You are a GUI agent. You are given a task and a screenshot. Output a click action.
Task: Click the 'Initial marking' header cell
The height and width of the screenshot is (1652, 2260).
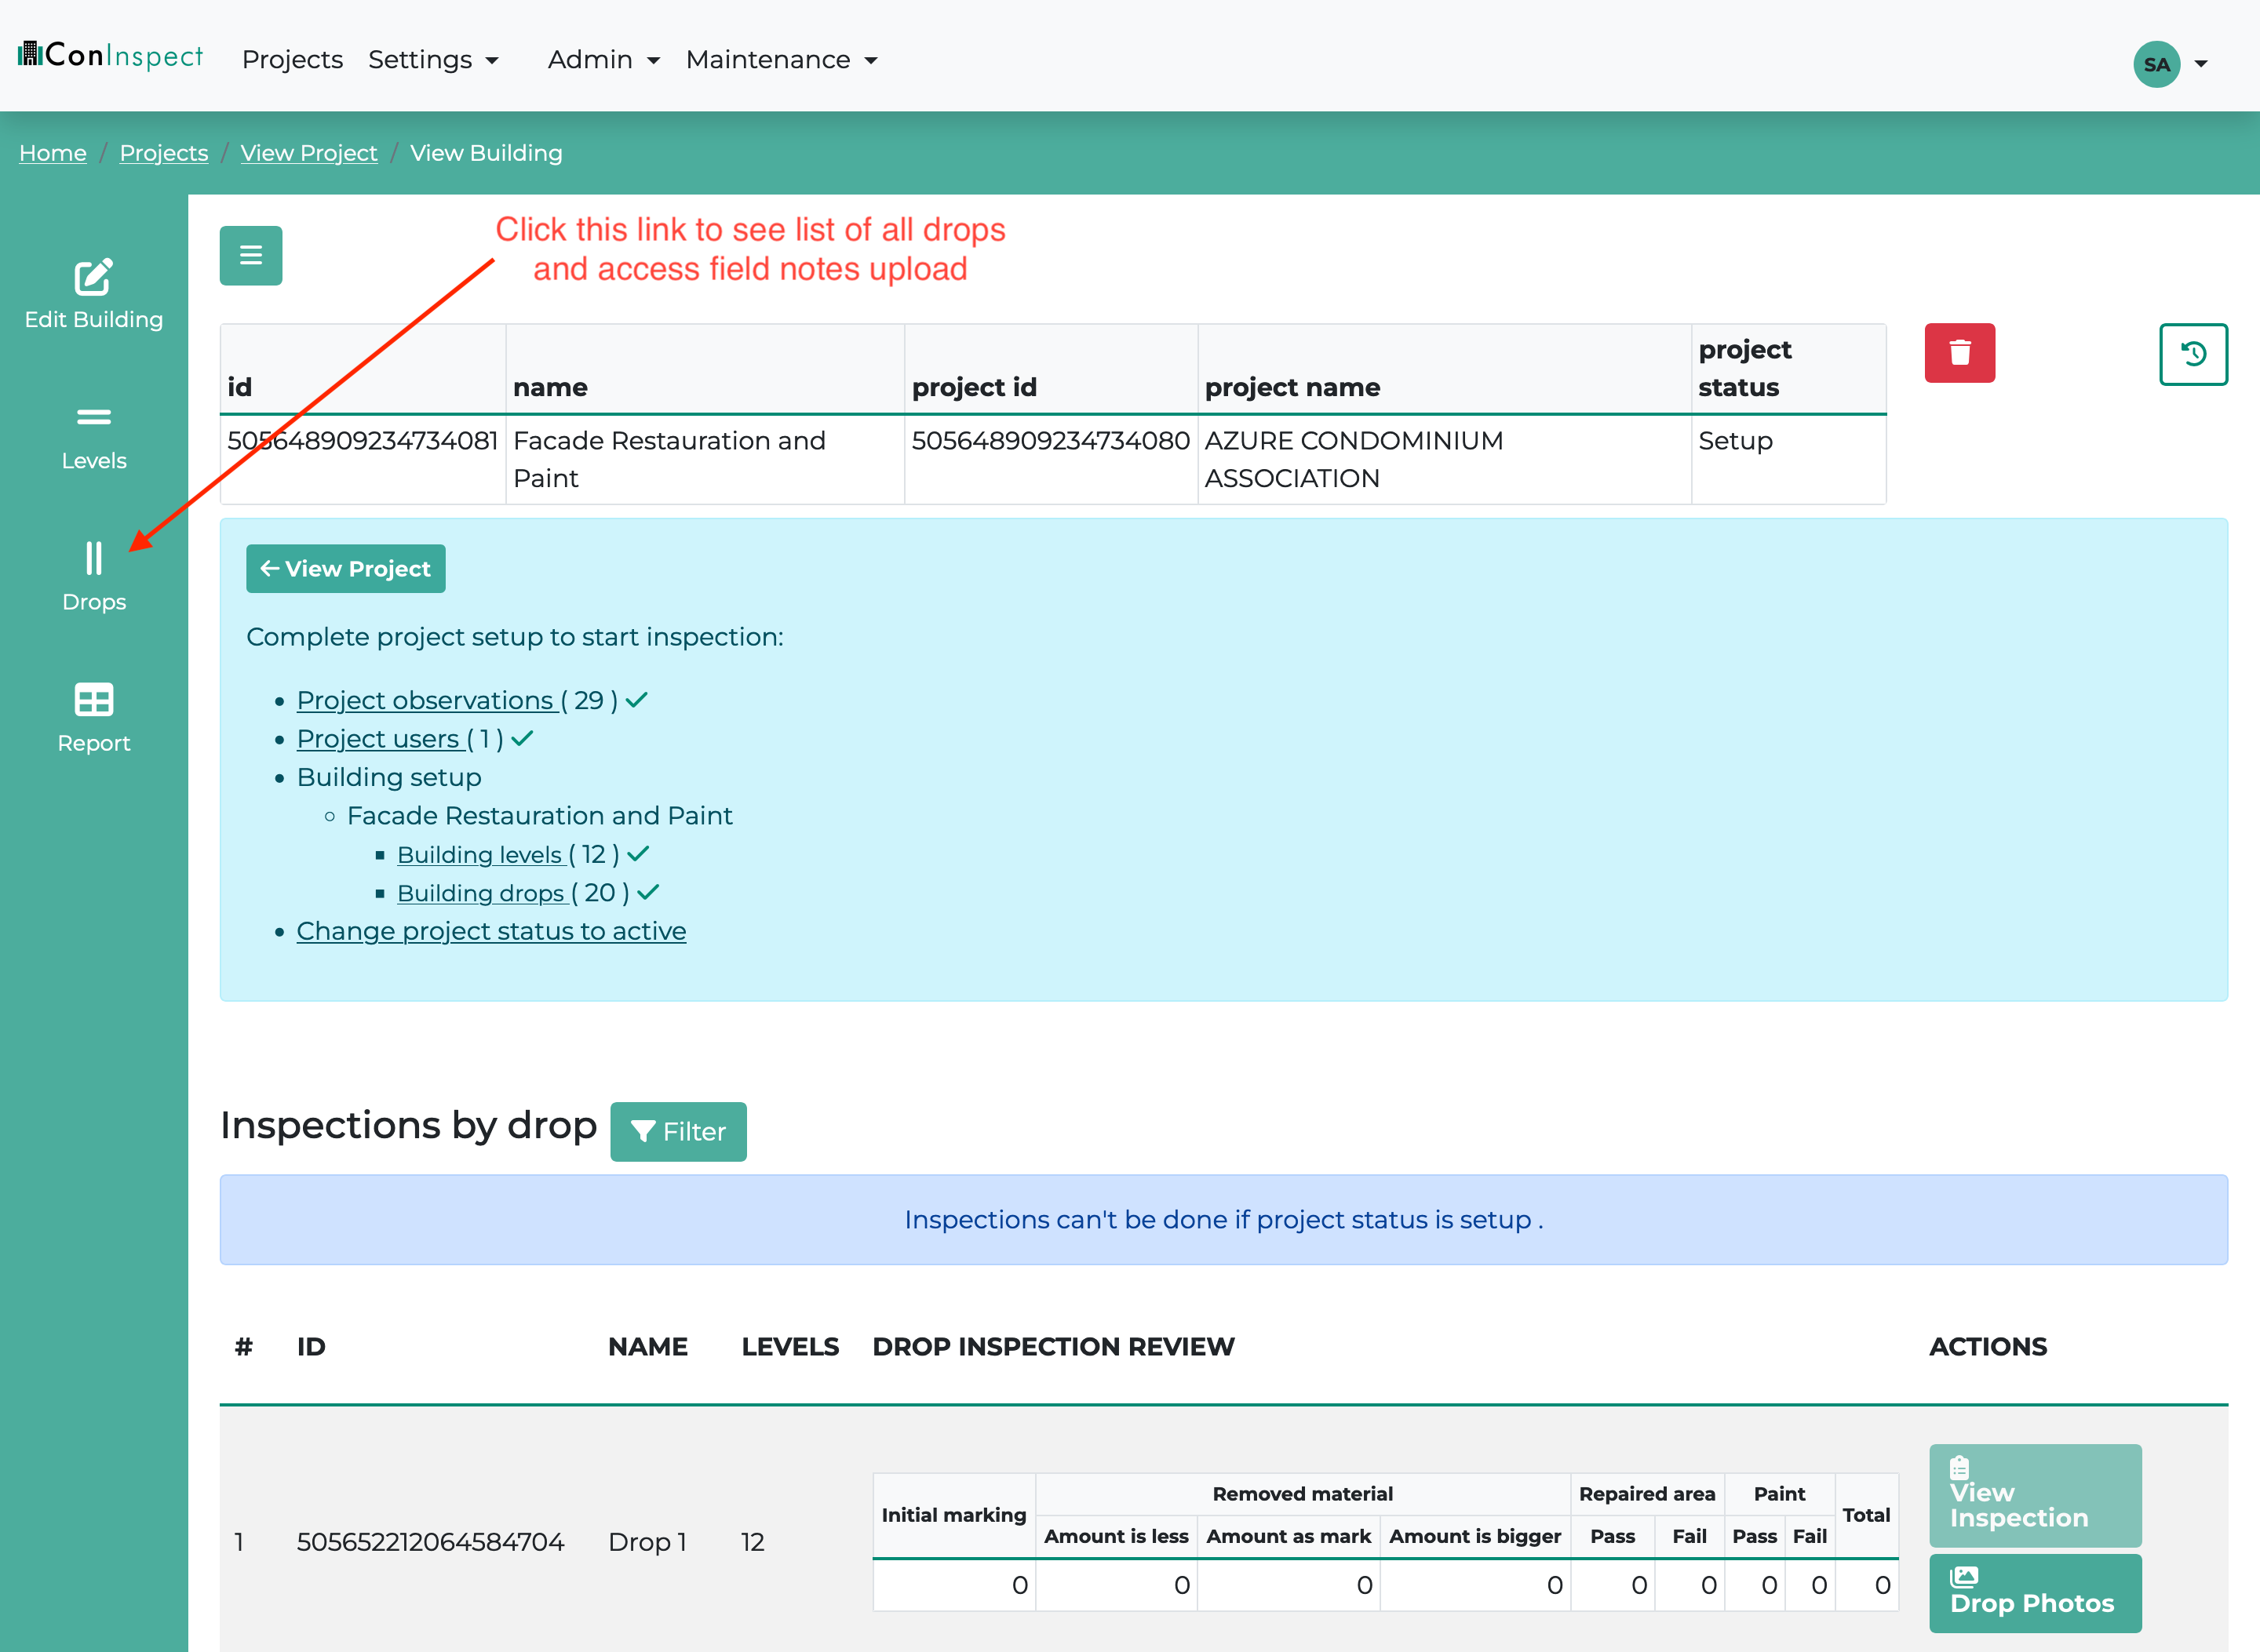pyautogui.click(x=953, y=1515)
